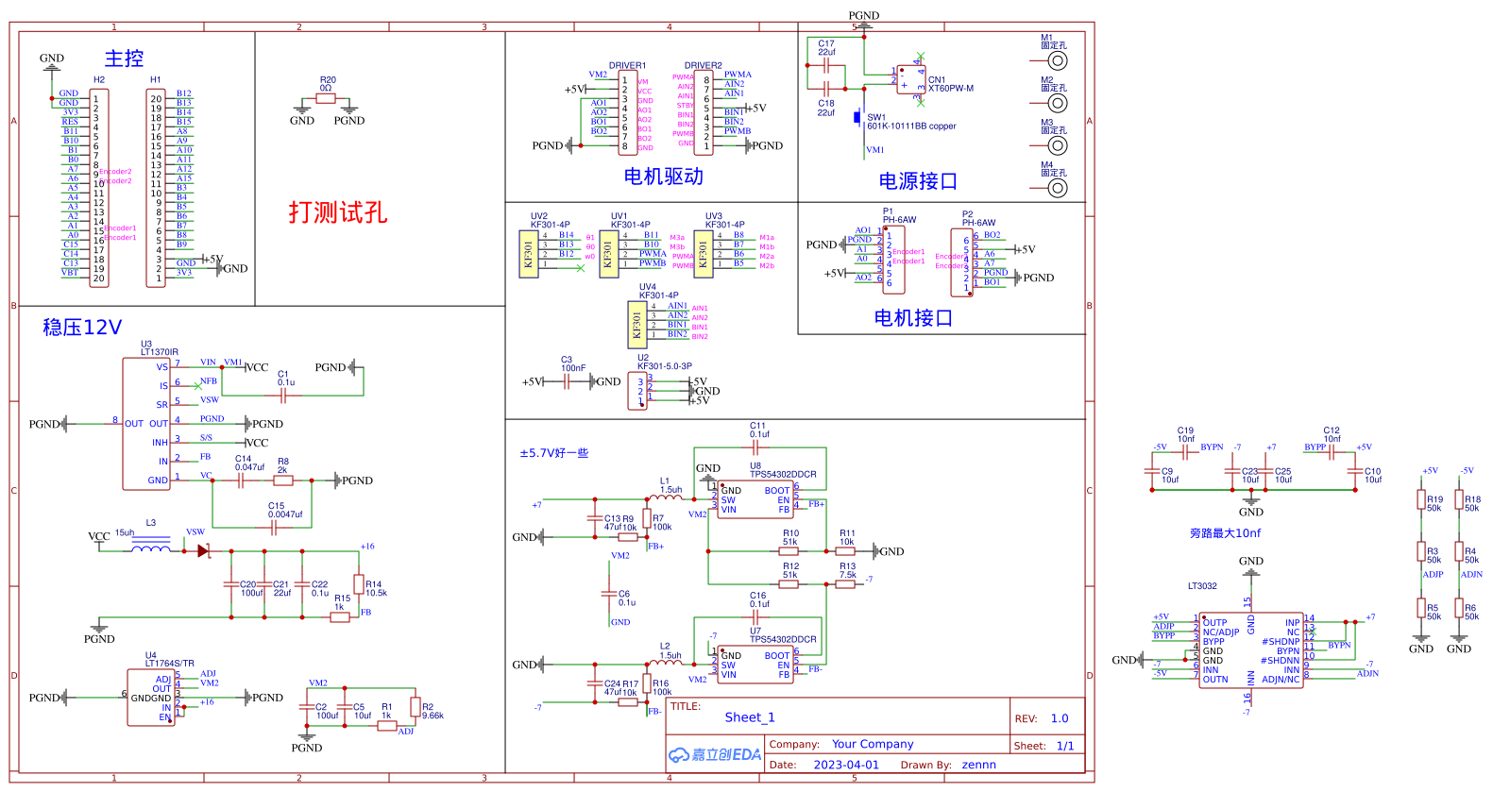
Task: Select the R11 10k resistor
Action: click(846, 551)
